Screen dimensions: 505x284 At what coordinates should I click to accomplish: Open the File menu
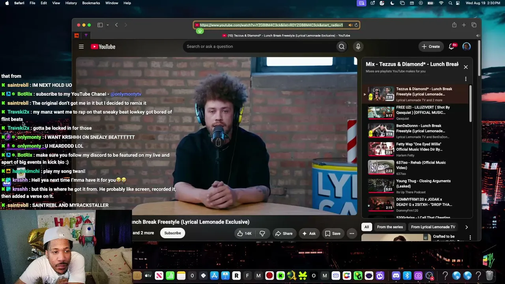[x=32, y=3]
